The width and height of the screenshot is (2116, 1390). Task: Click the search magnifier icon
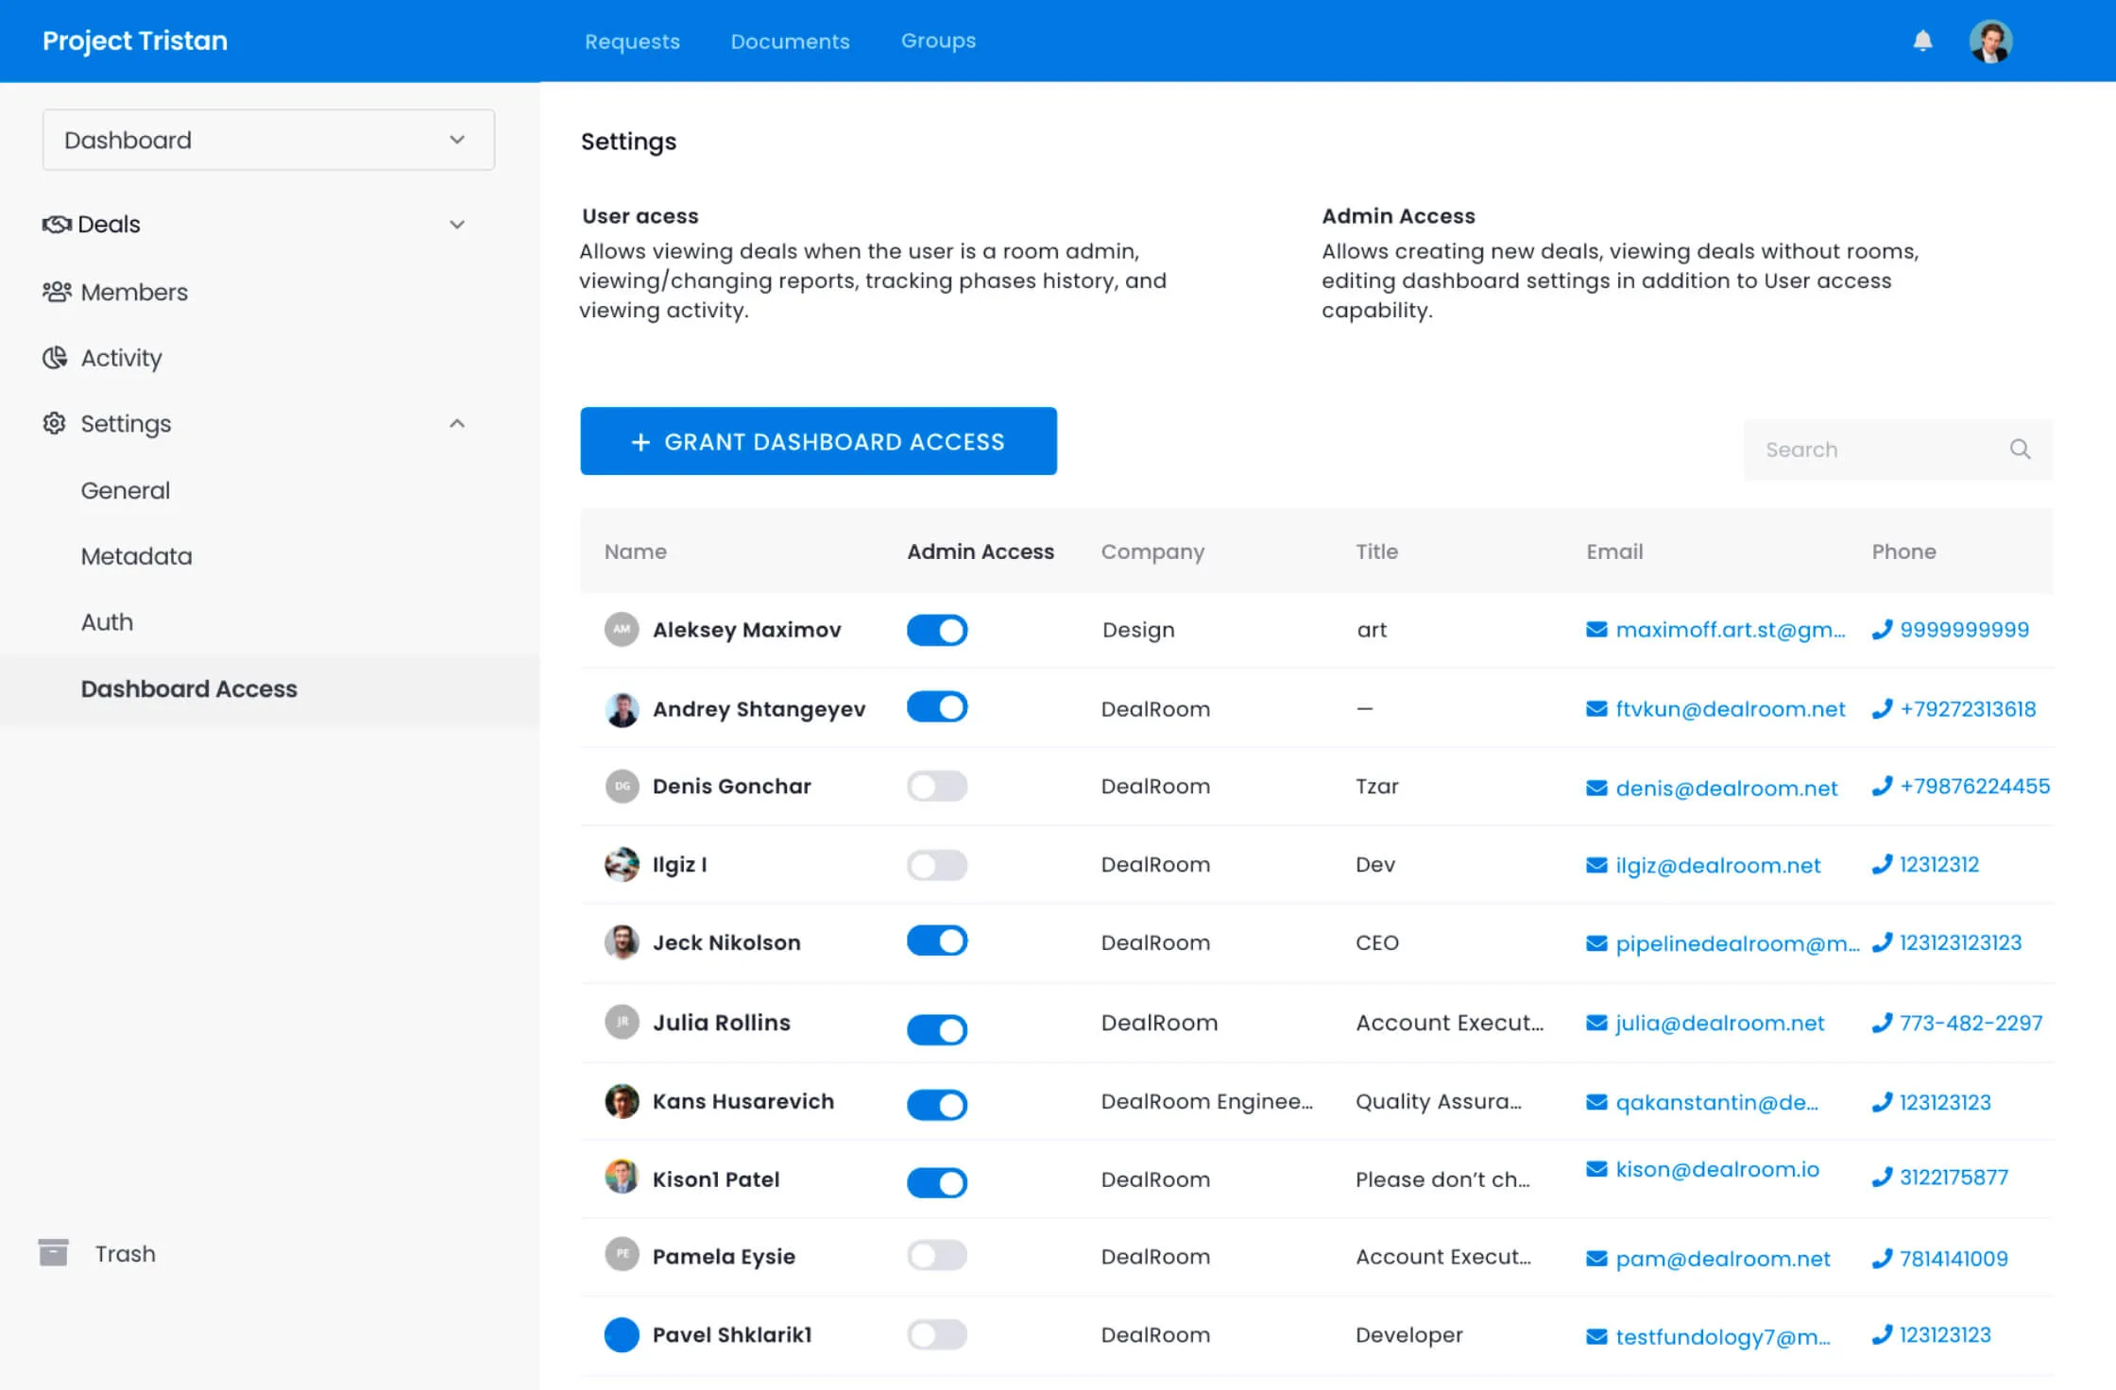pos(2020,449)
